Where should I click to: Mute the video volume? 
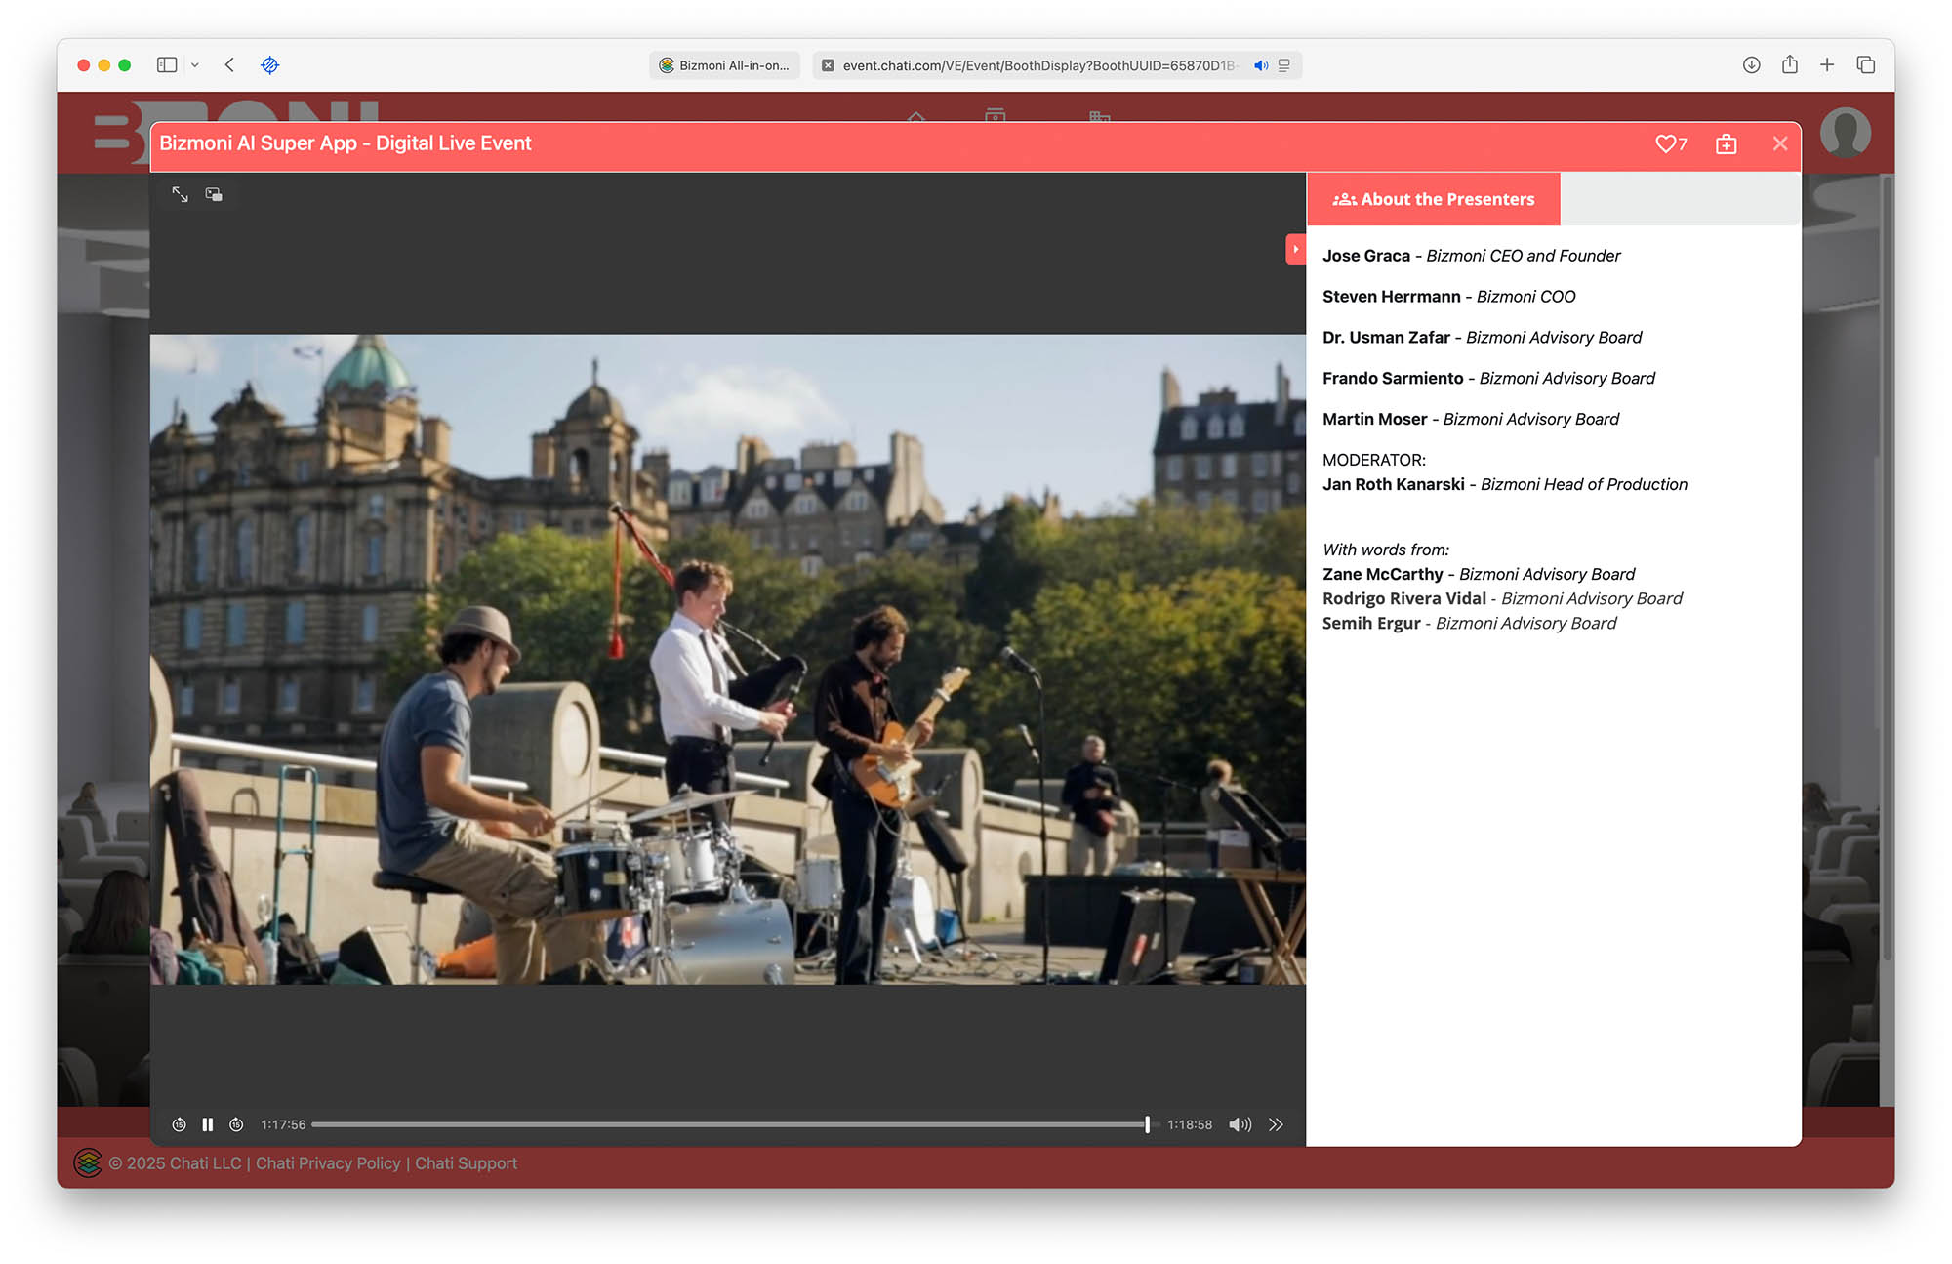(1240, 1124)
